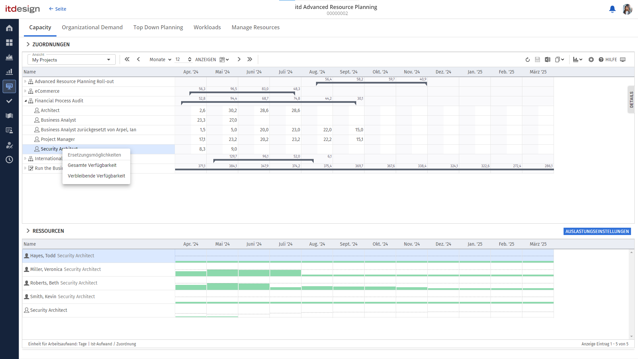This screenshot has width=638, height=359.
Task: Select the Business Analyst role row
Action: [x=99, y=120]
